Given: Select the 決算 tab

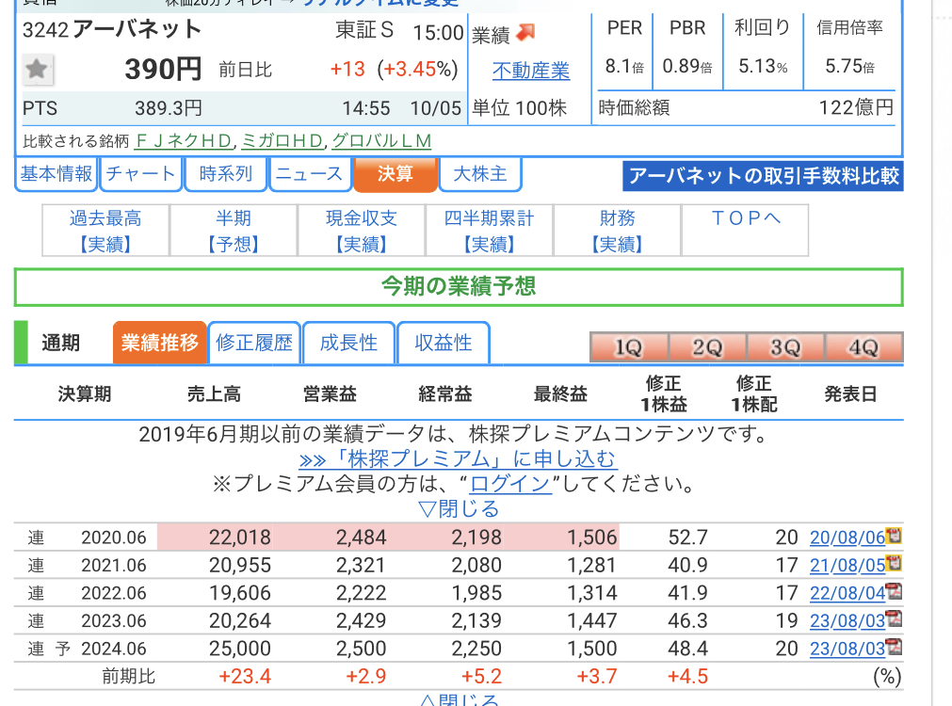Looking at the screenshot, I should pos(395,174).
